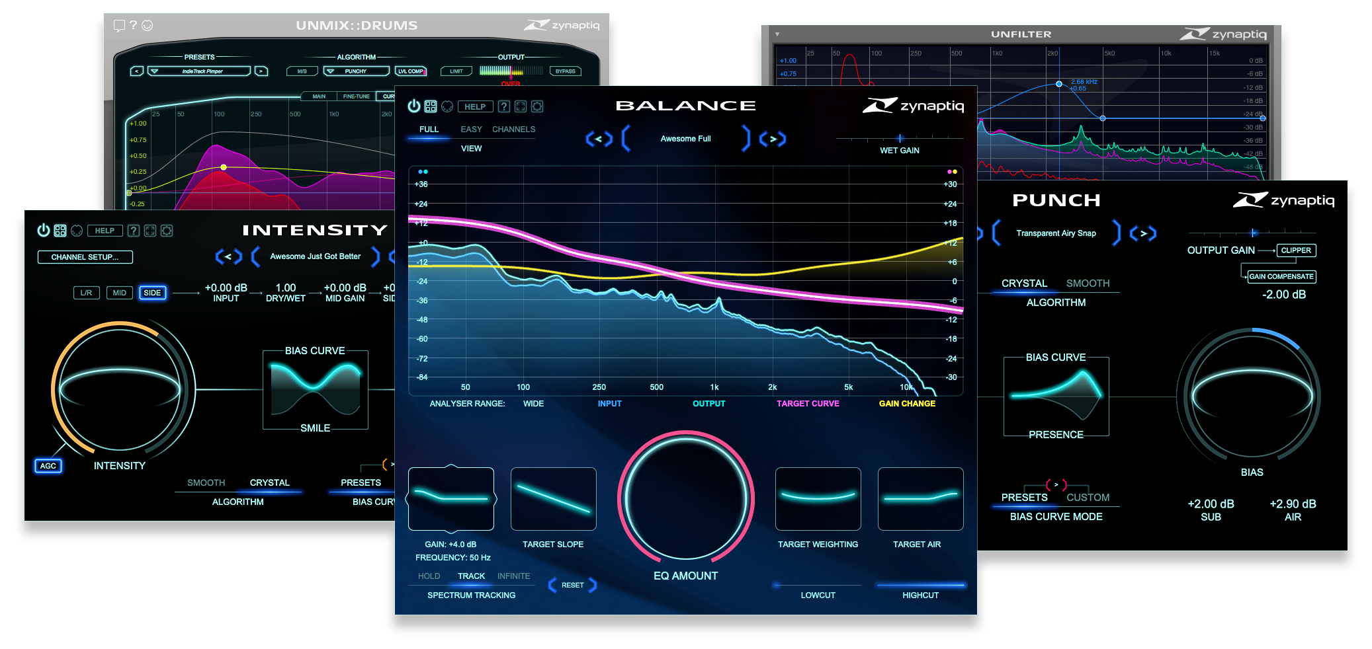
Task: Switch to the EASY view tab
Action: coord(471,130)
